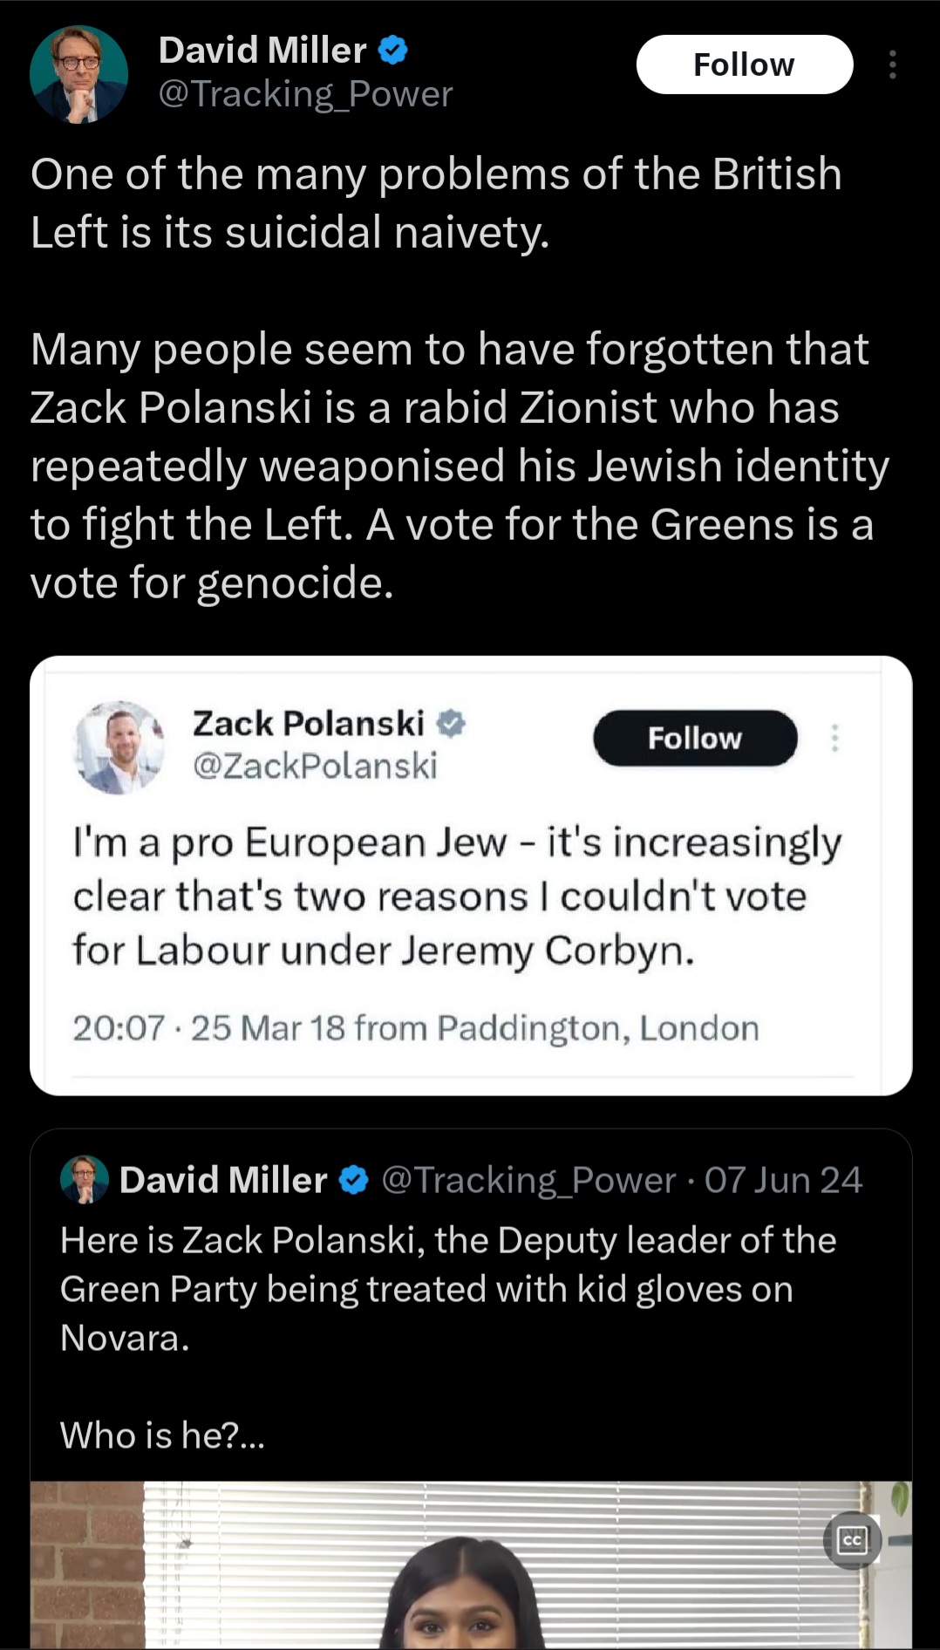Click the Paddington, London location text

pos(597,1028)
